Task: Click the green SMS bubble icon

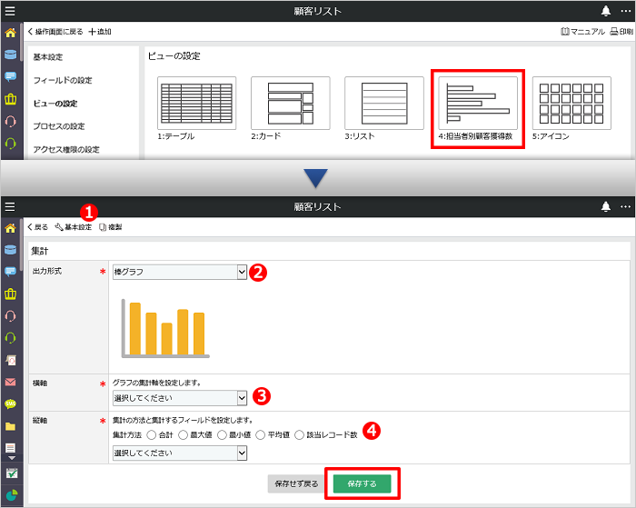Action: tap(11, 403)
